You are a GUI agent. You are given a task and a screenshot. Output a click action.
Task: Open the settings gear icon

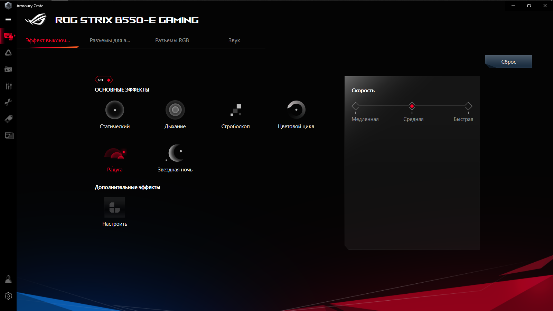8,296
